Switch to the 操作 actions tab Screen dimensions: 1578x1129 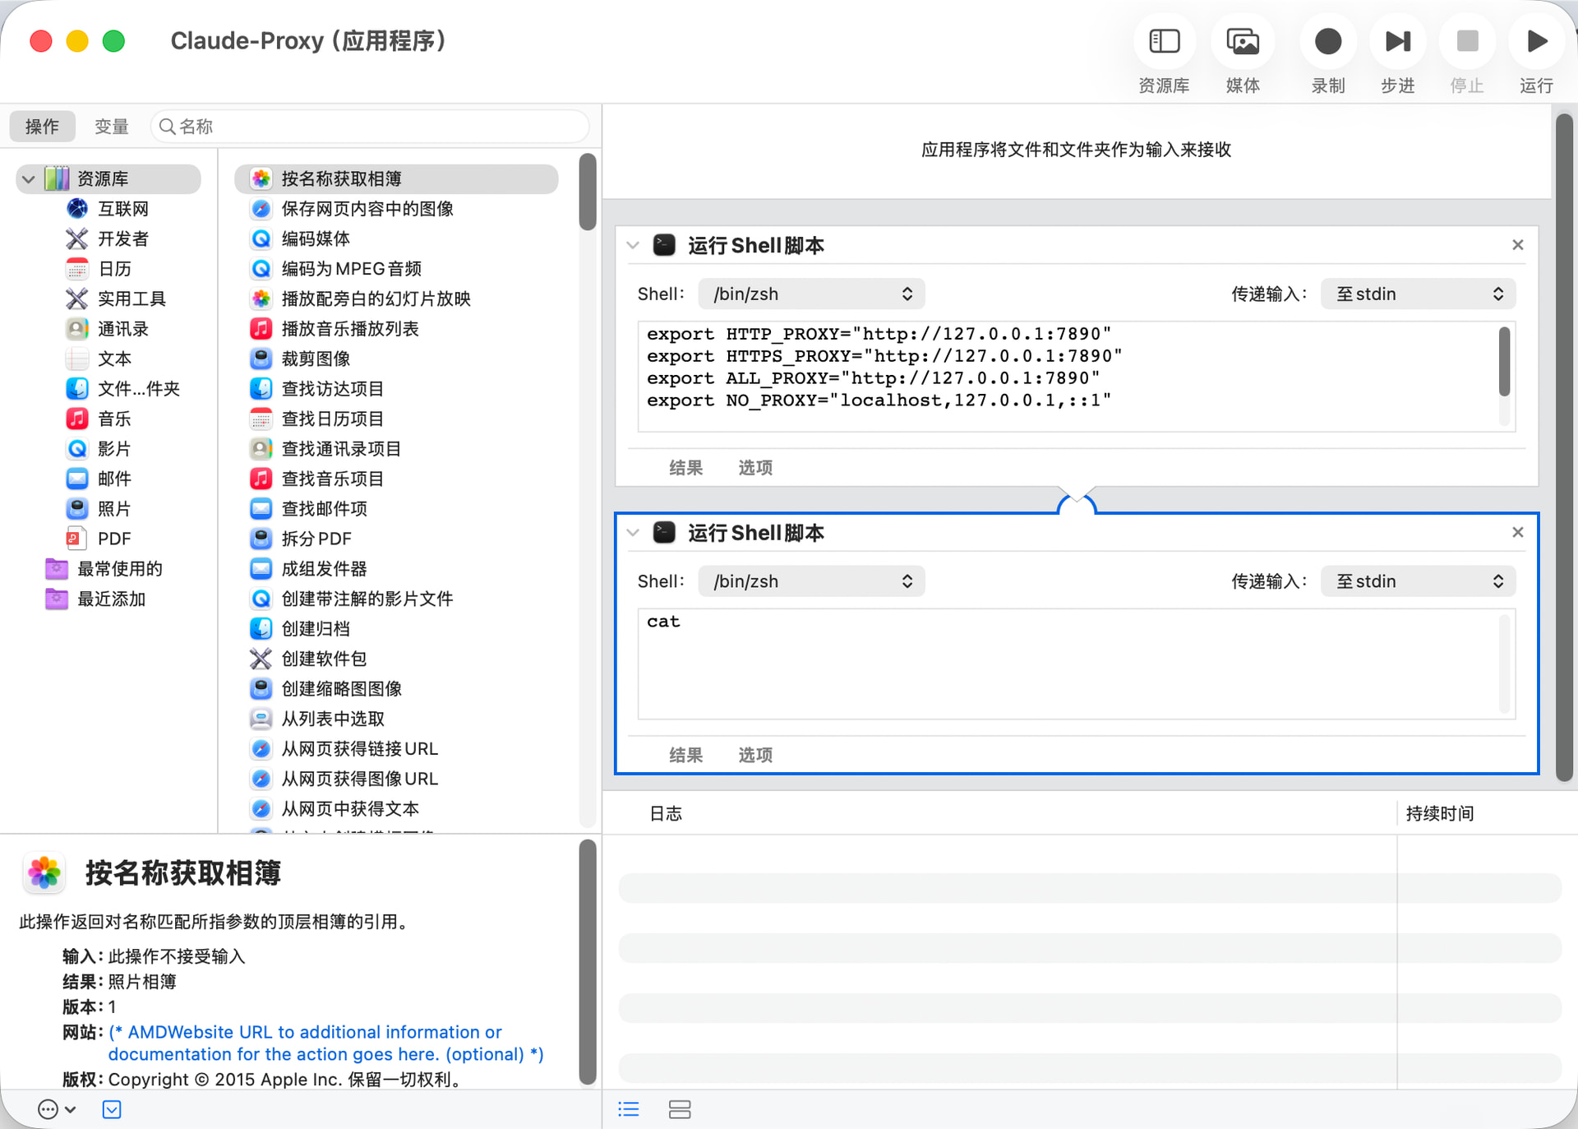click(42, 126)
